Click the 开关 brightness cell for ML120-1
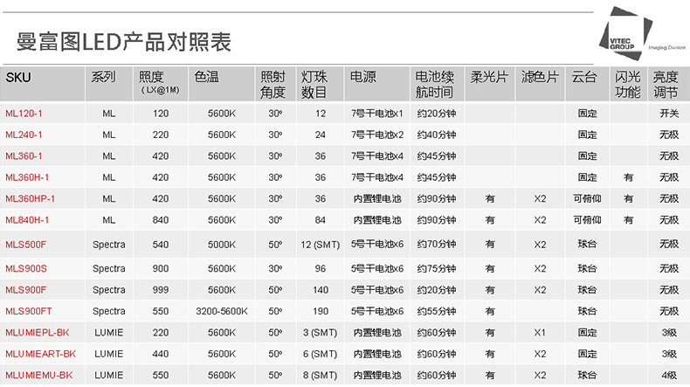The width and height of the screenshot is (690, 387). tap(669, 114)
